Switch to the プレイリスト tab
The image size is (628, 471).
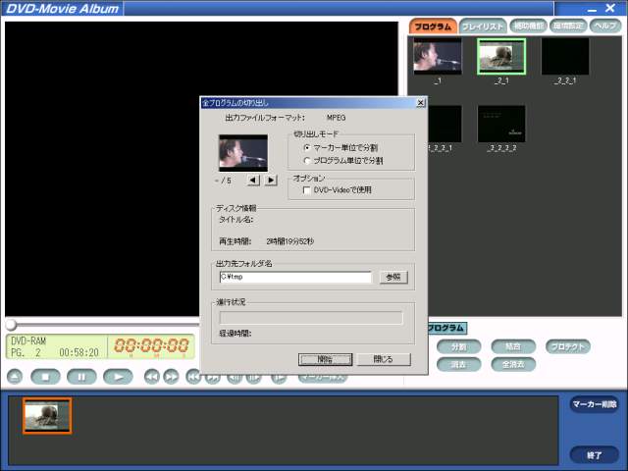(x=483, y=26)
